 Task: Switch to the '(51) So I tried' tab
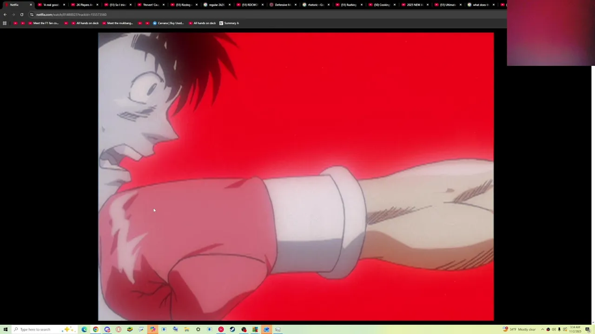pyautogui.click(x=117, y=5)
